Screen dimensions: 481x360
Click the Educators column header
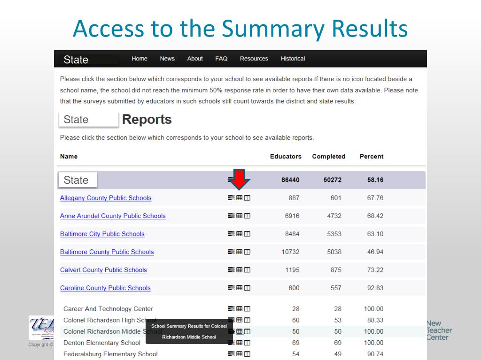[x=286, y=157]
